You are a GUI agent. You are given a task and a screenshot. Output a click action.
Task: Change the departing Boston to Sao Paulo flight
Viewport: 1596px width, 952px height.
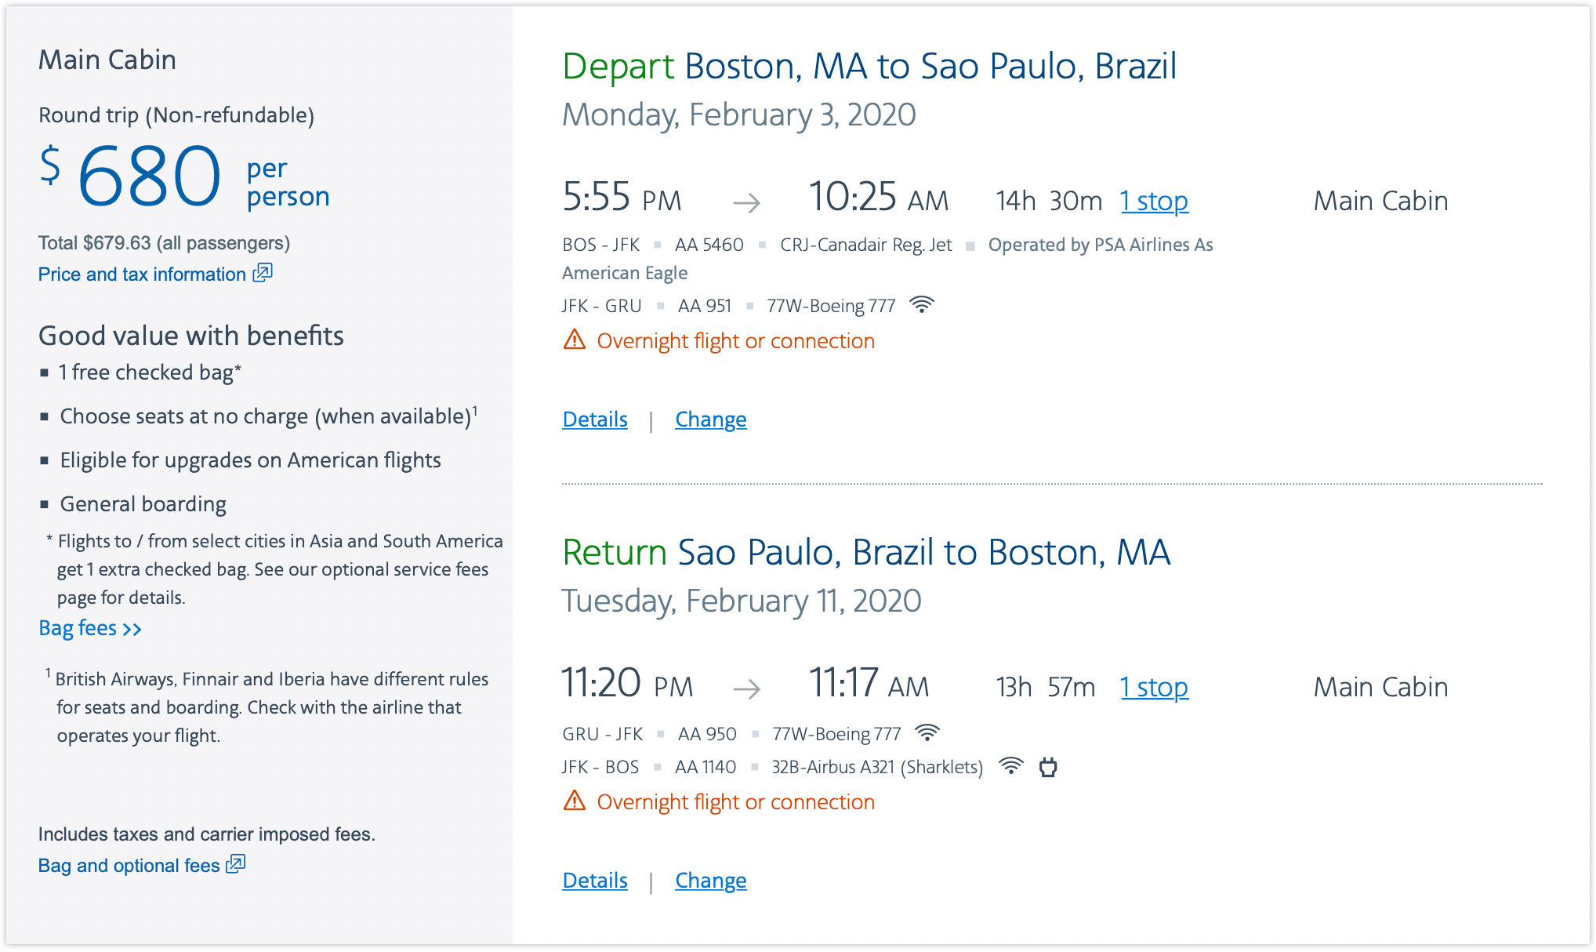point(710,420)
